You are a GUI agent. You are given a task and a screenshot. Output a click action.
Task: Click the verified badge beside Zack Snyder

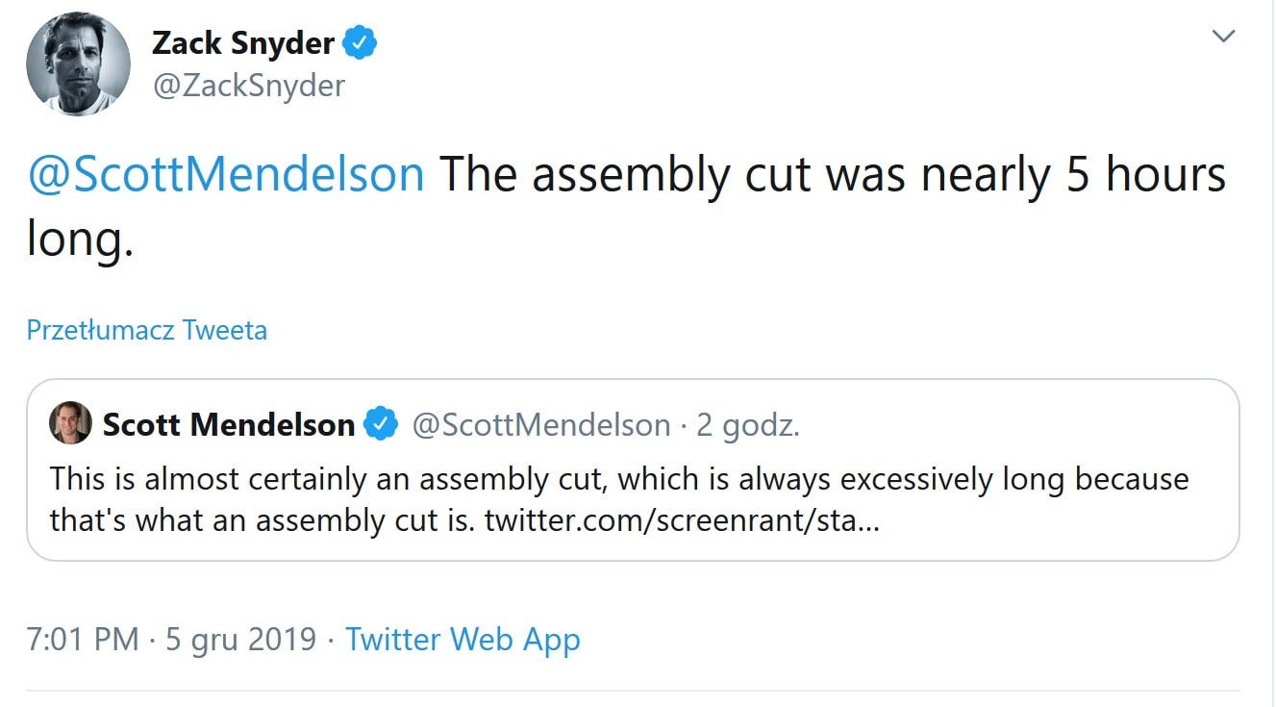click(x=361, y=43)
